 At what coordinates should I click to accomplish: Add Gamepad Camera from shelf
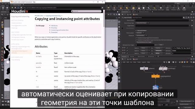click(184, 8)
